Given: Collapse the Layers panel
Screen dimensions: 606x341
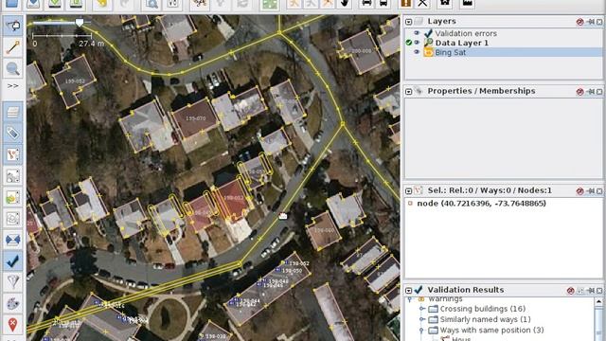Looking at the screenshot, I should click(x=408, y=22).
